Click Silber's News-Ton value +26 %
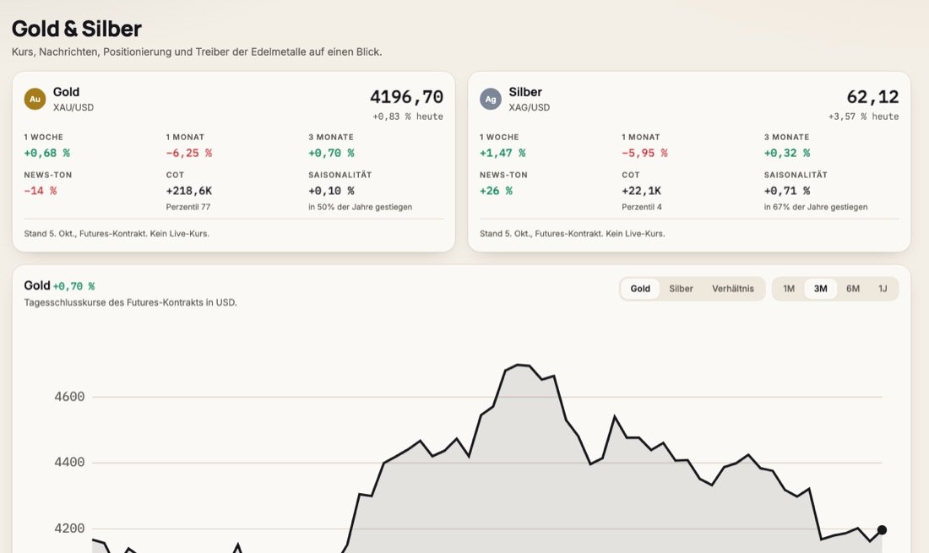Screen dimensions: 929x553 (x=496, y=191)
